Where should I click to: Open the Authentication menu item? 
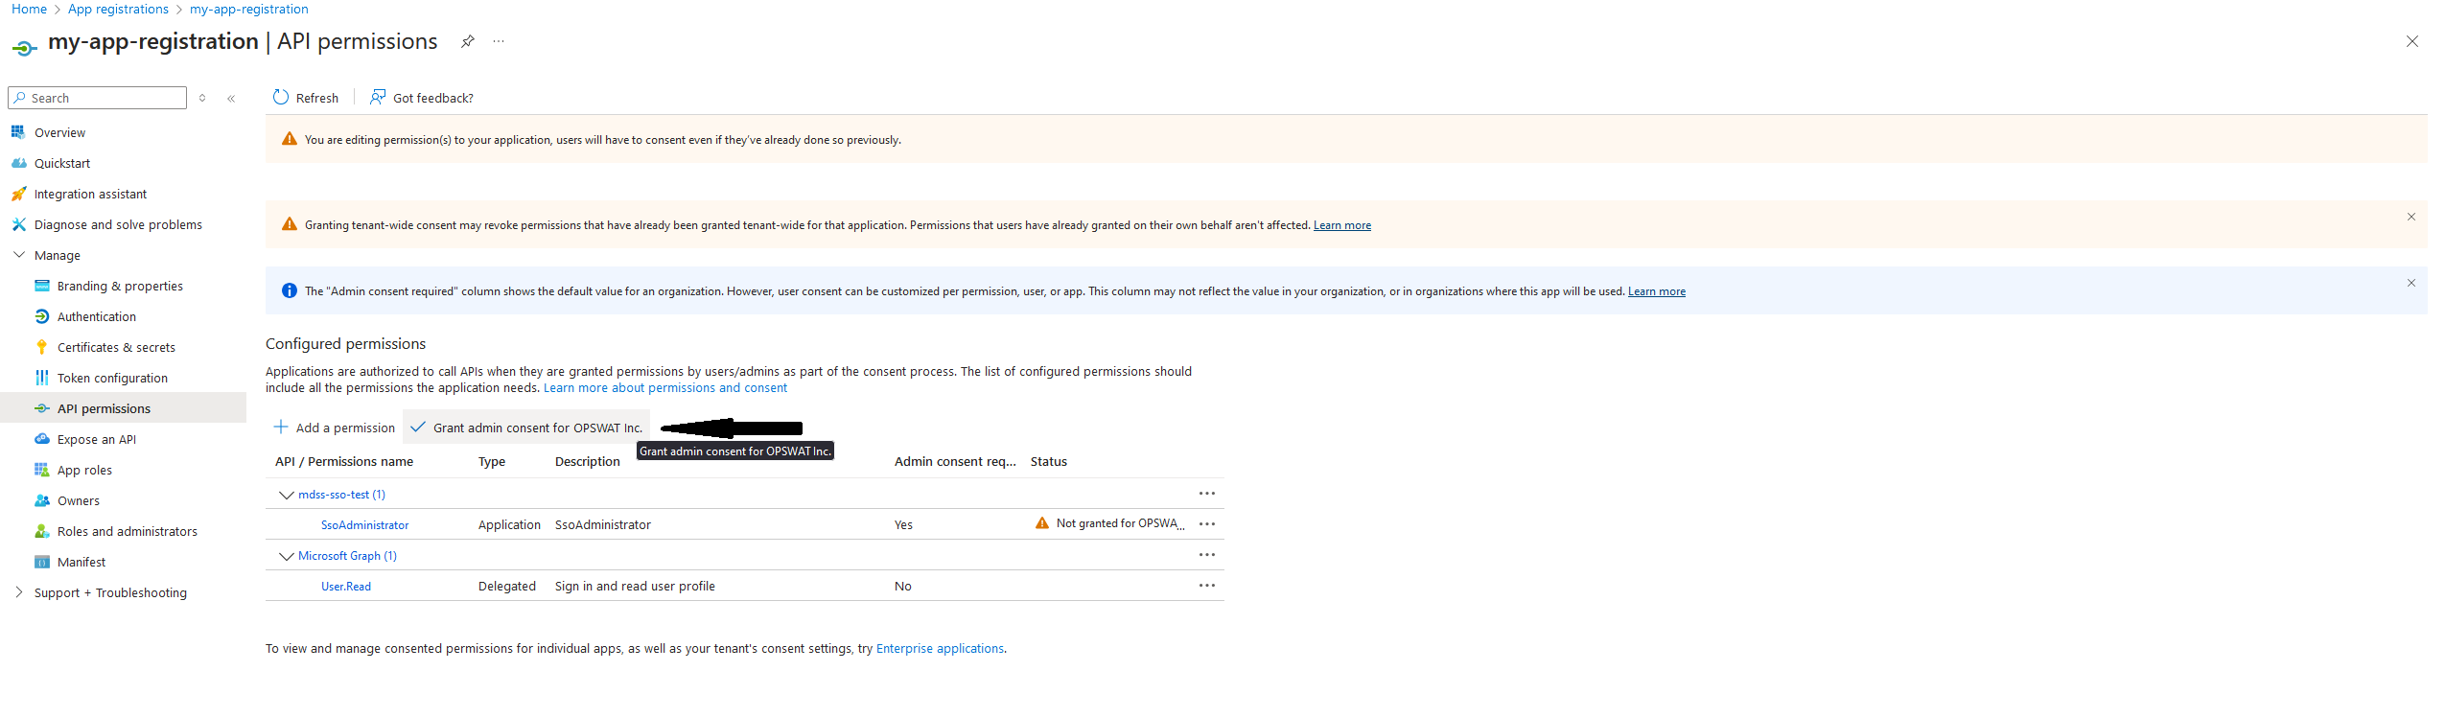tap(97, 316)
